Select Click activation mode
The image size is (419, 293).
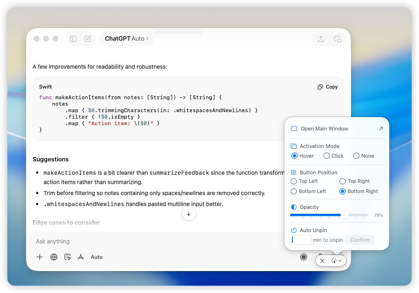(x=334, y=156)
